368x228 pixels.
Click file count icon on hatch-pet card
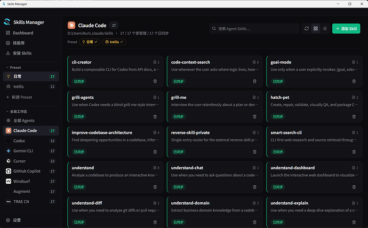click(x=353, y=97)
